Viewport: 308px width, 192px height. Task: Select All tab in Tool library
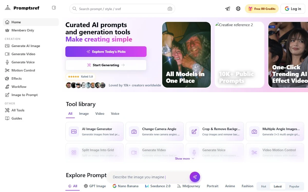[70, 114]
